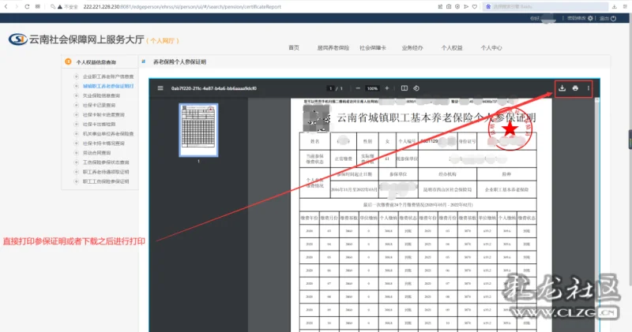
Task: Click the PDF viewer vertical scrollbar
Action: 597,215
